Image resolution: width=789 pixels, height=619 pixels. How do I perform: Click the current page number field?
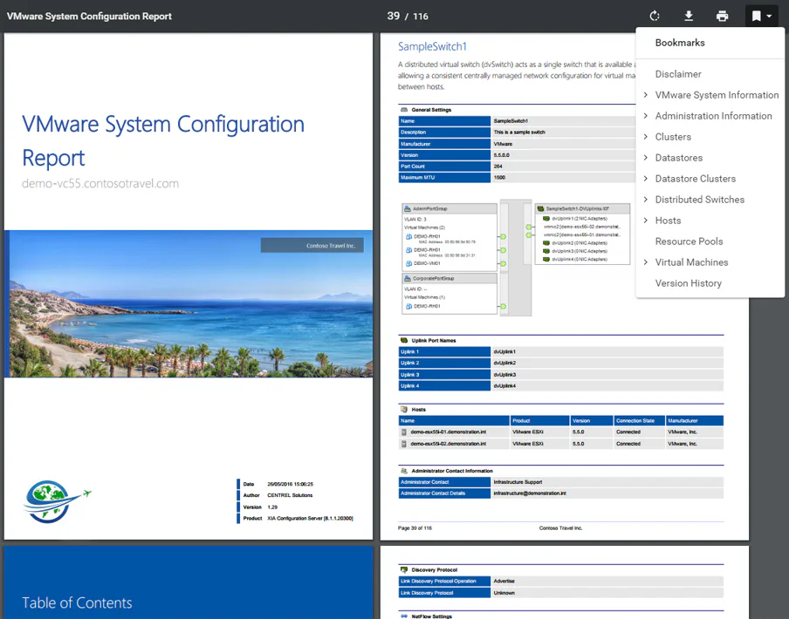pyautogui.click(x=394, y=16)
